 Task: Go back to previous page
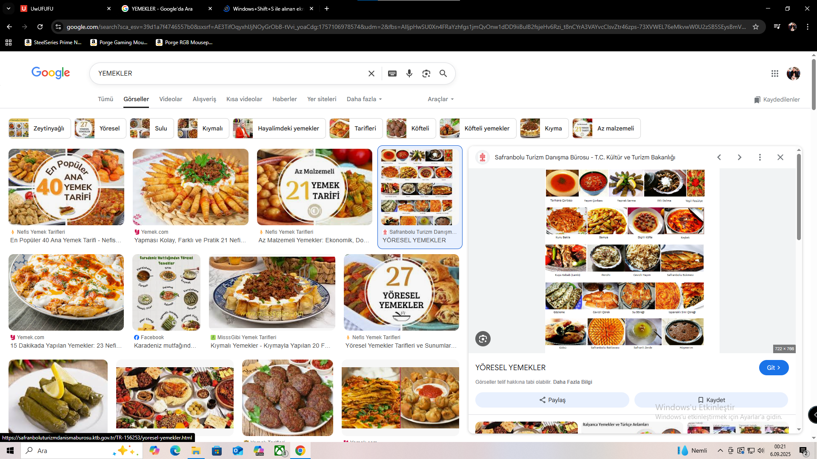coord(9,27)
